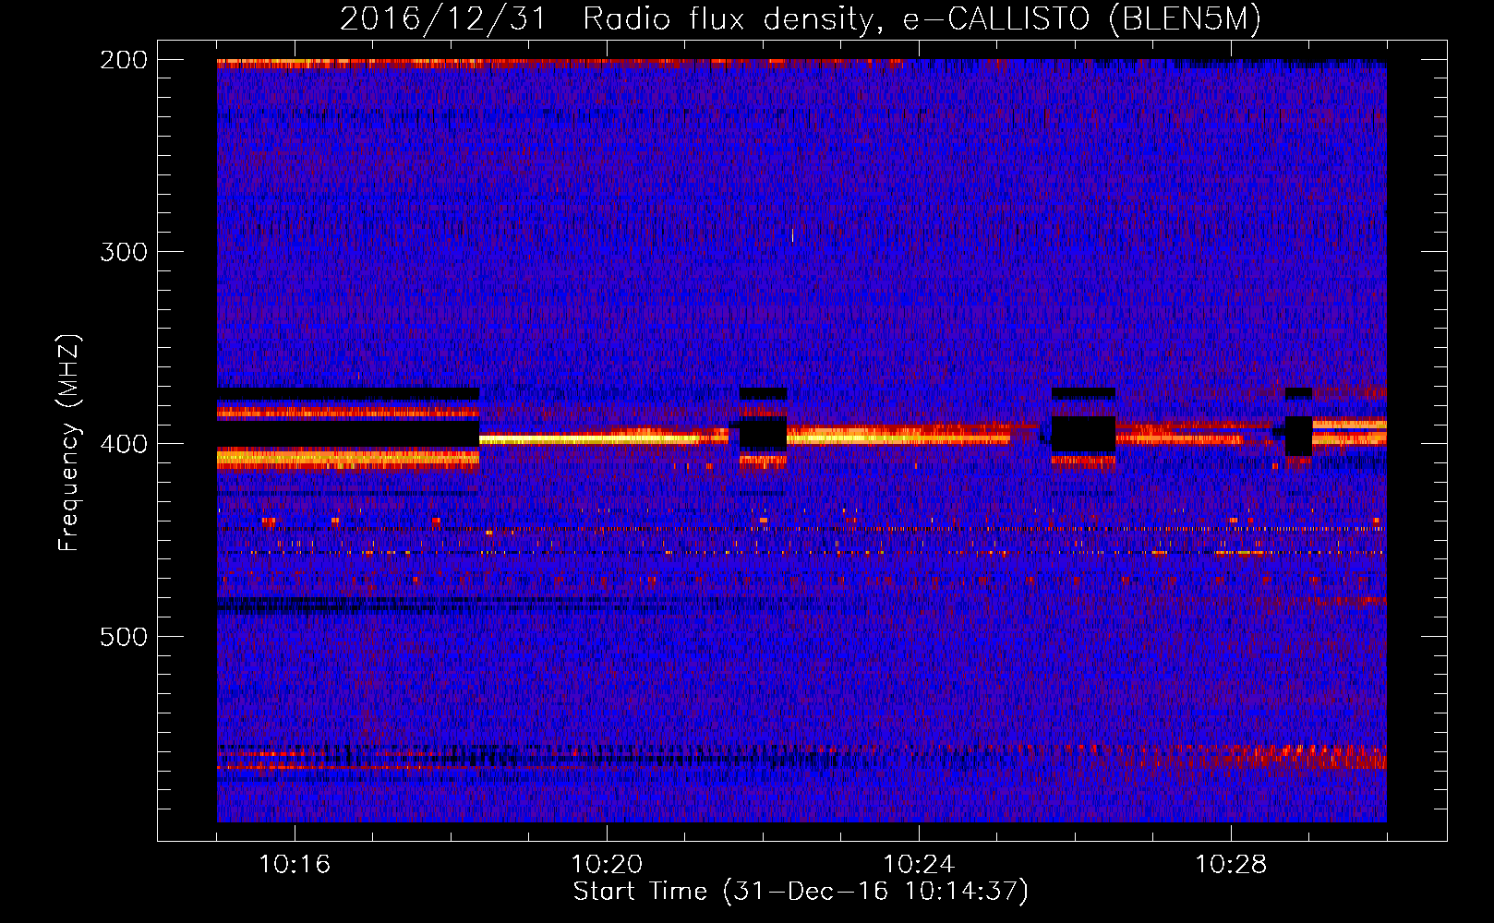
Task: Click the 10:20 time tick label
Action: [x=607, y=865]
